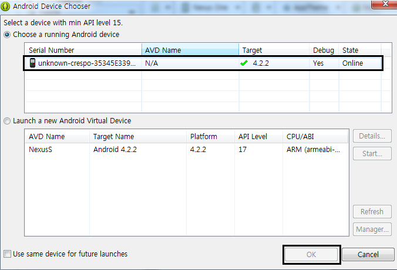Select 'Launch a new Android Virtual Device' option
Screen dimensions: 397x270
(x=7, y=121)
